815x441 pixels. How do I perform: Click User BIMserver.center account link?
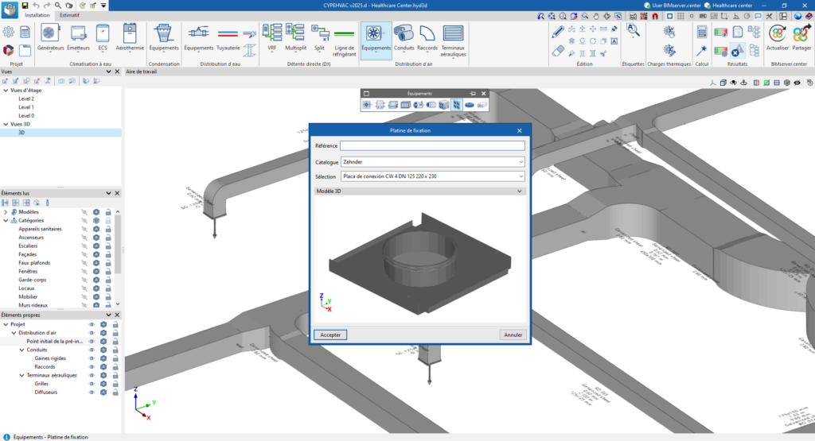click(672, 6)
